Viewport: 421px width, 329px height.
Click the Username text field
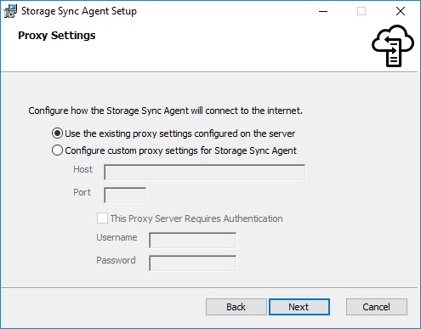point(192,241)
